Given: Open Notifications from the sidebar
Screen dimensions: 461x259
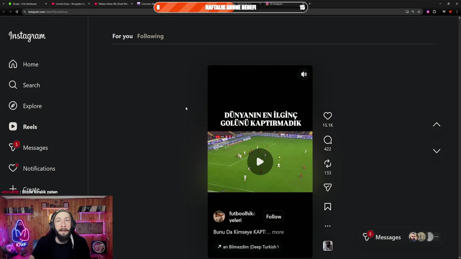Looking at the screenshot, I should 32,168.
